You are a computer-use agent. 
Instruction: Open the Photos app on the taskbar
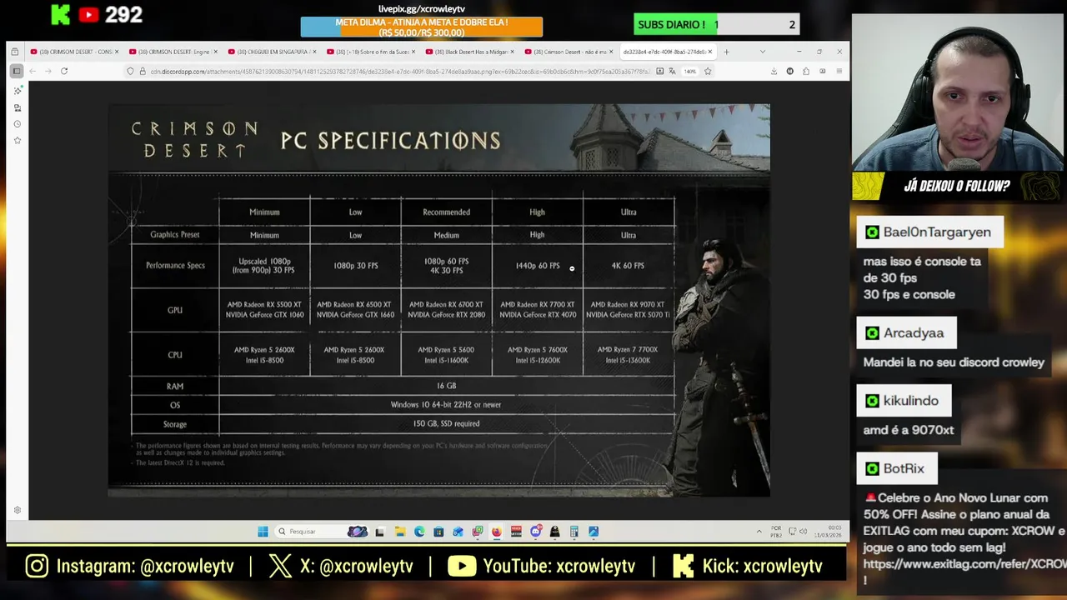[594, 532]
